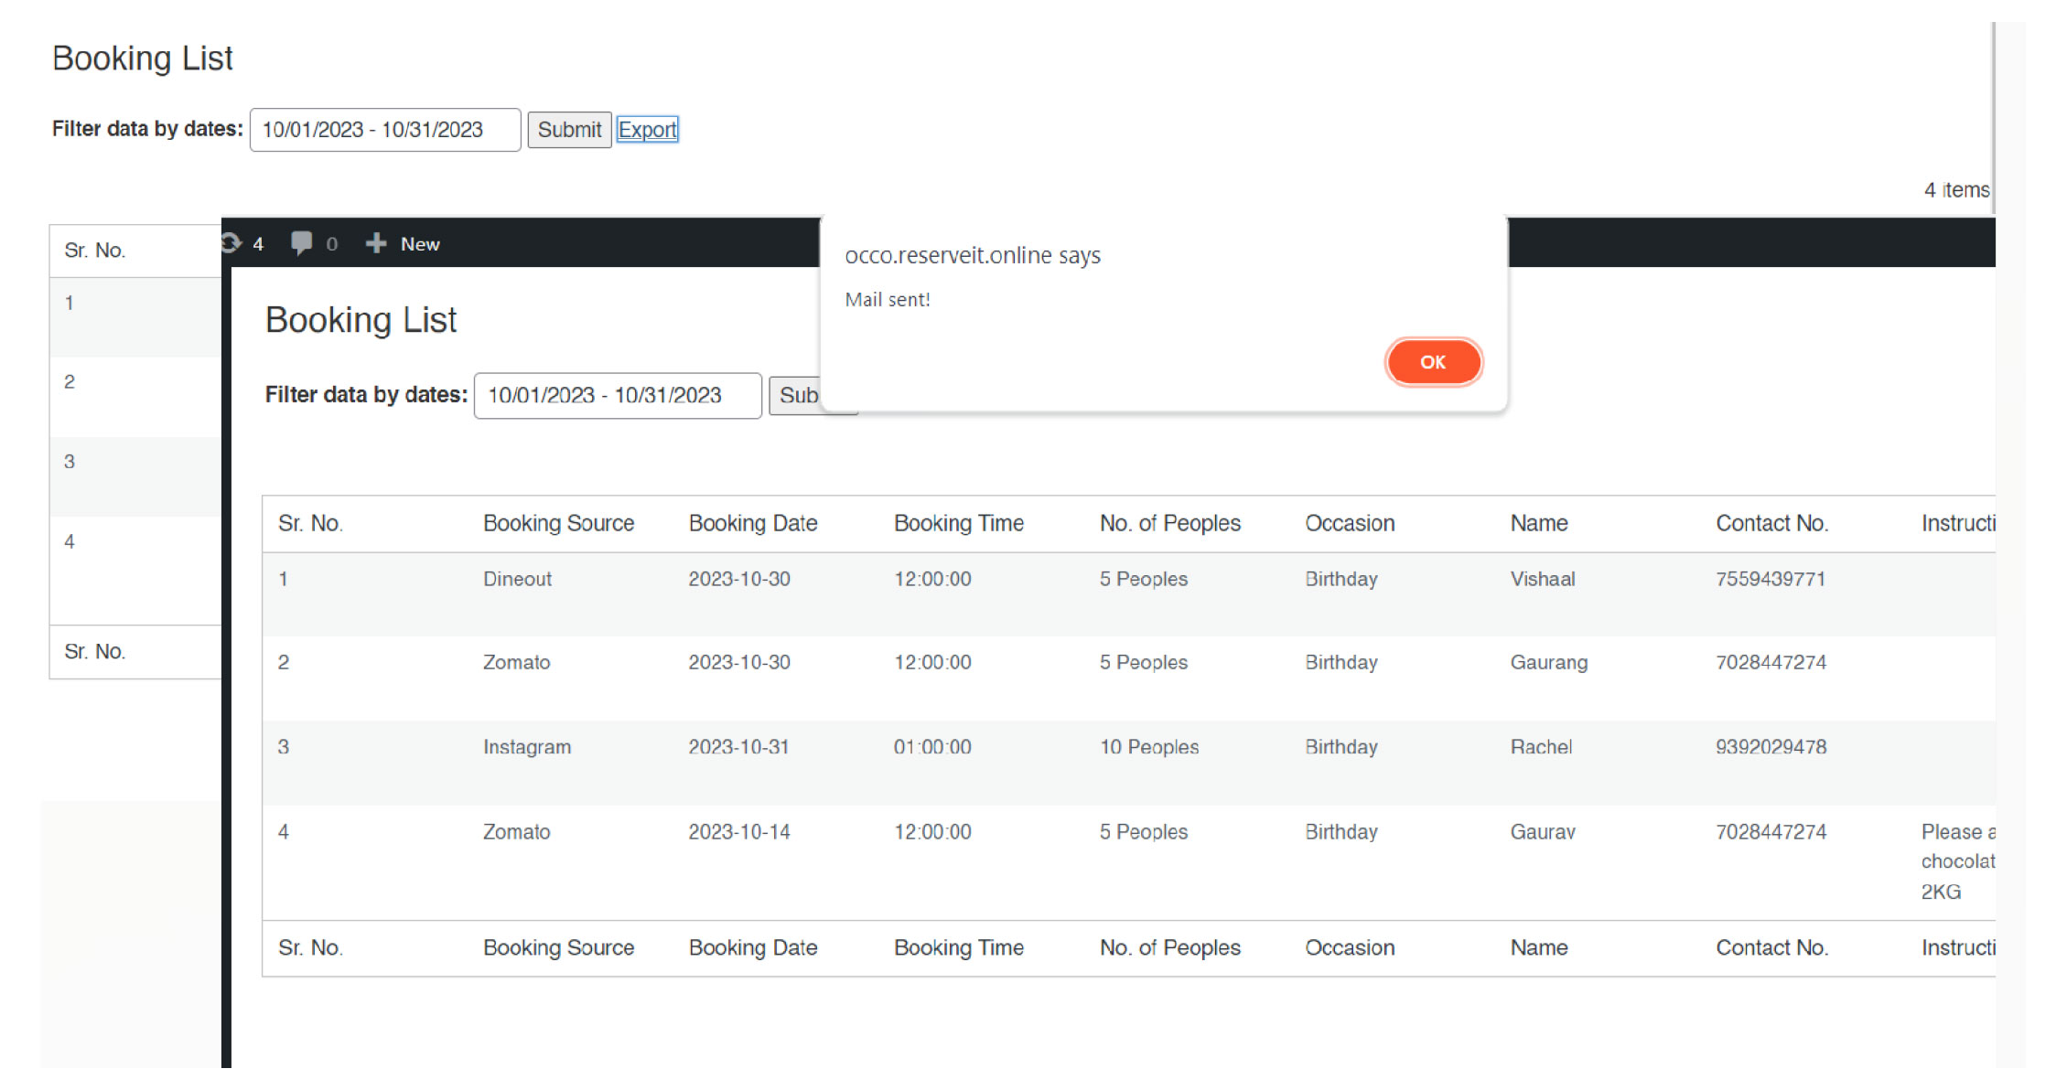The width and height of the screenshot is (2067, 1090).
Task: Click the top Submit button
Action: pyautogui.click(x=568, y=130)
